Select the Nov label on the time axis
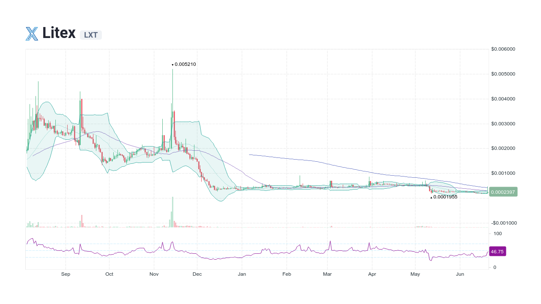The height and width of the screenshot is (304, 541). tap(154, 274)
